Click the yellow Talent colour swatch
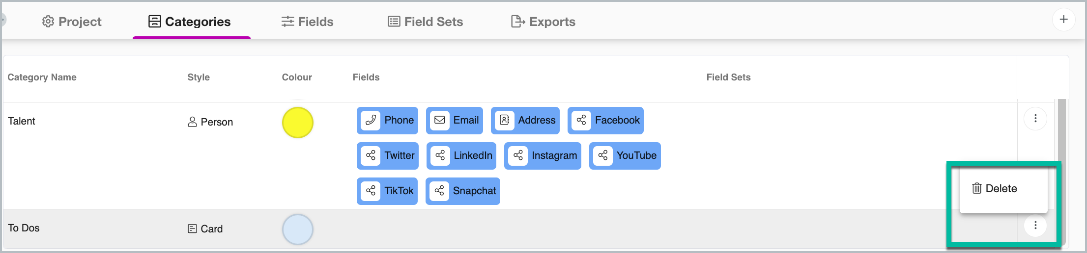 [x=298, y=123]
